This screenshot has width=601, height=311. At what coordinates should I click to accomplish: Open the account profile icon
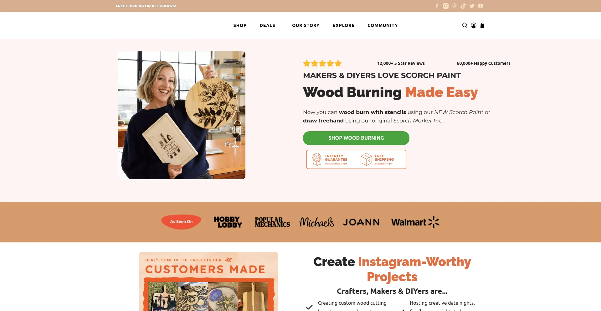[x=474, y=25]
